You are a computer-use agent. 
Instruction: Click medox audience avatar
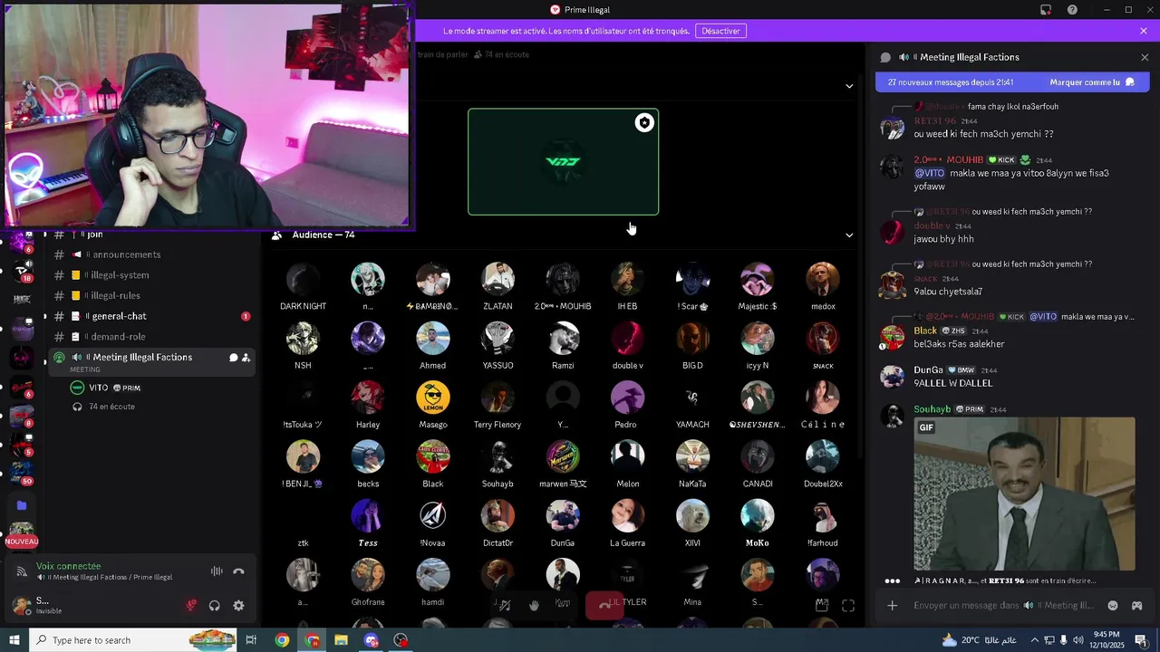click(823, 280)
